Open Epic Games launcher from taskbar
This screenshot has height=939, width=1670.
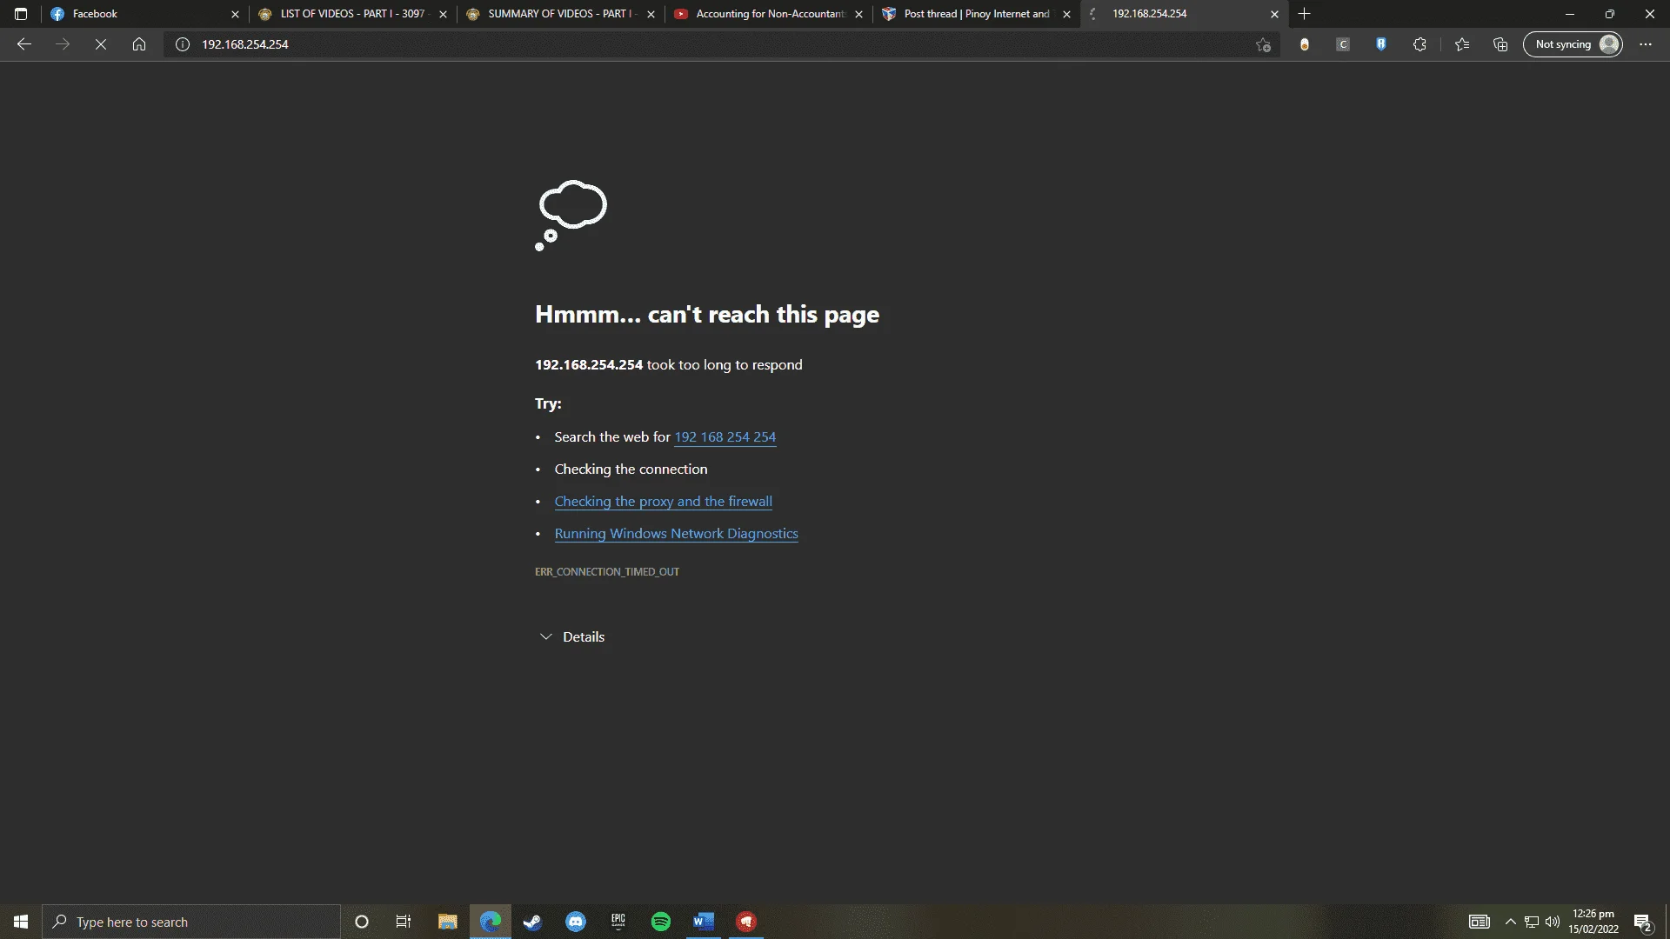[x=618, y=922]
